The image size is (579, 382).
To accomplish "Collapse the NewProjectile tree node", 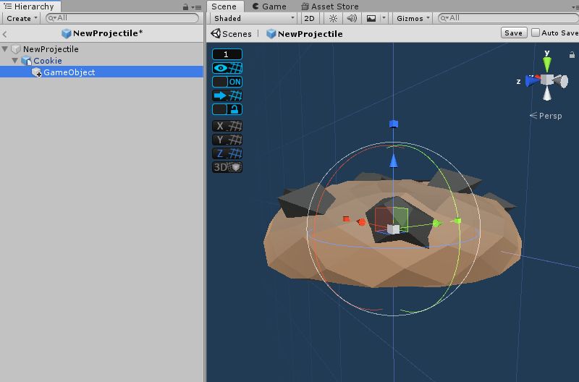I will (5, 48).
